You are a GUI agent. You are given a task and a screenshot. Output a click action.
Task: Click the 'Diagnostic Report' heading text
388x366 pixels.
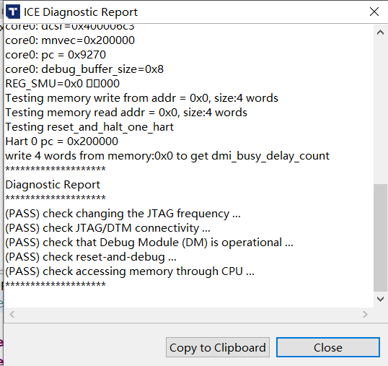coord(53,185)
